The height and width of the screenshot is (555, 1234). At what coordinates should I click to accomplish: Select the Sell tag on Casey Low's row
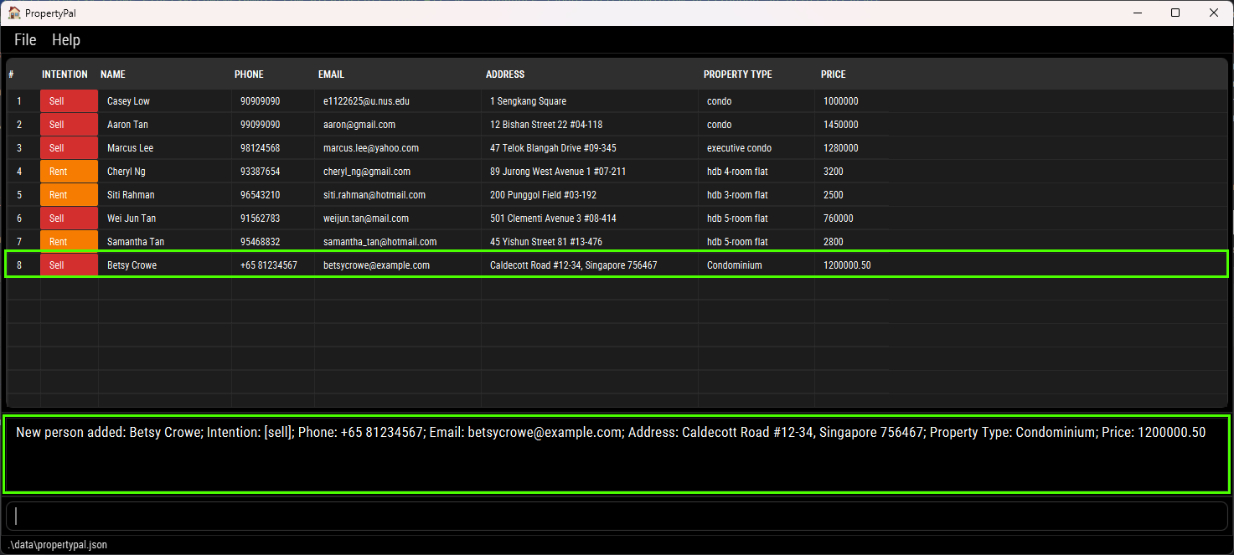[69, 100]
